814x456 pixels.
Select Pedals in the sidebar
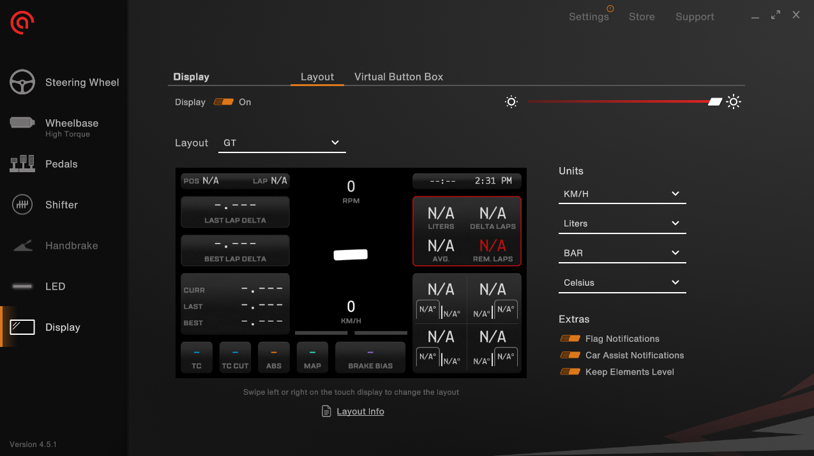[64, 164]
